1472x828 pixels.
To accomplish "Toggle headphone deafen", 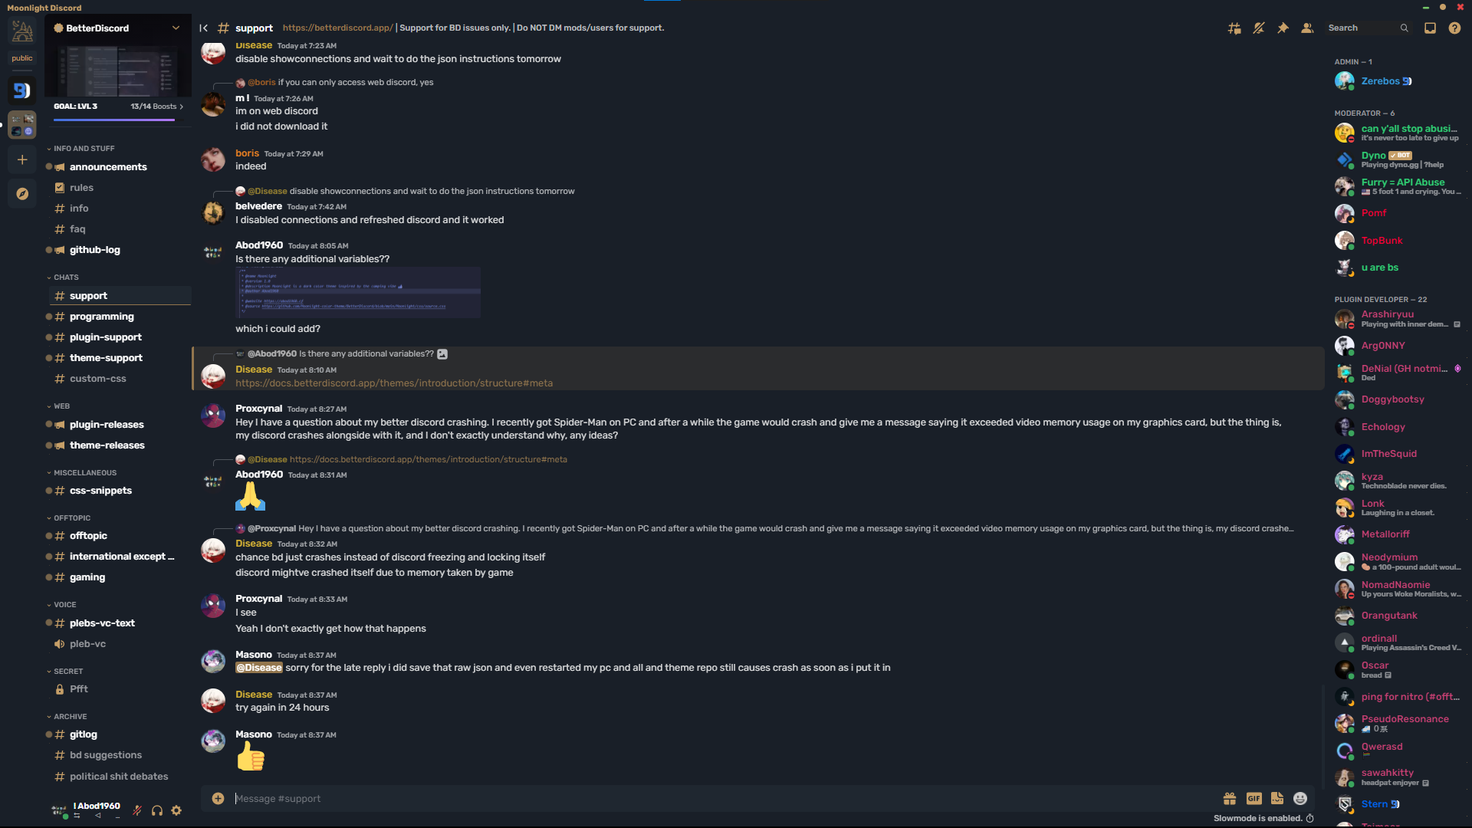I will coord(157,810).
